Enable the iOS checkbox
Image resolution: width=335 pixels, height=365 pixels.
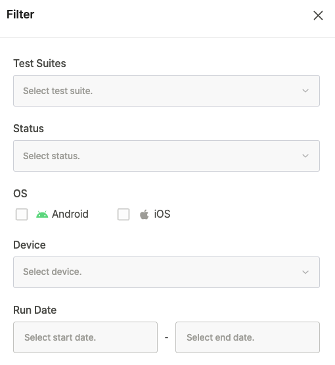coord(123,214)
